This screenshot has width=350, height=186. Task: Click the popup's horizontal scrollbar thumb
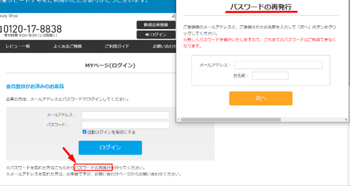pyautogui.click(x=231, y=120)
